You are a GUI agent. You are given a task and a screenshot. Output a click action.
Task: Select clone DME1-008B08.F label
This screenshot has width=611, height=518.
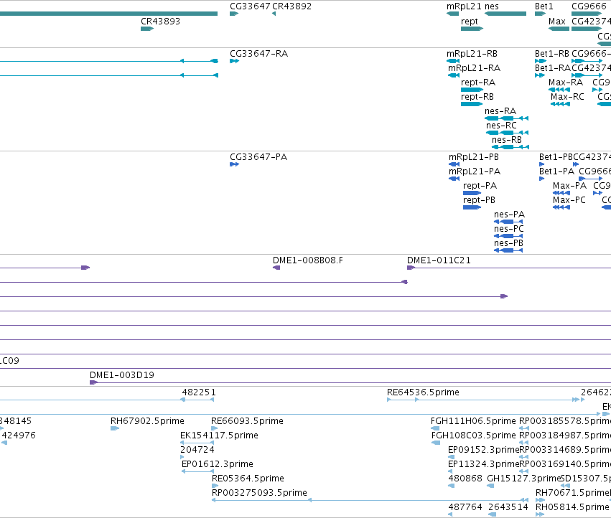click(x=308, y=260)
